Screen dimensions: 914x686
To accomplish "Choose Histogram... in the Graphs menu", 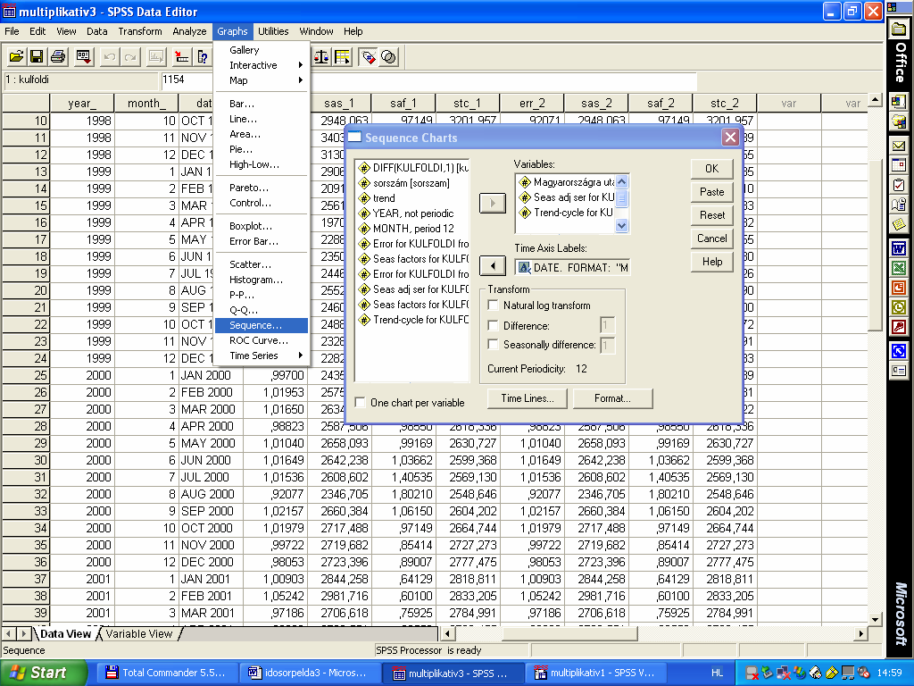I will tap(262, 280).
